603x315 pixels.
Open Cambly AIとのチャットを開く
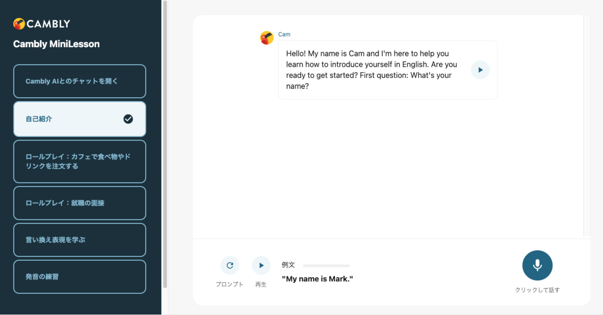(79, 81)
